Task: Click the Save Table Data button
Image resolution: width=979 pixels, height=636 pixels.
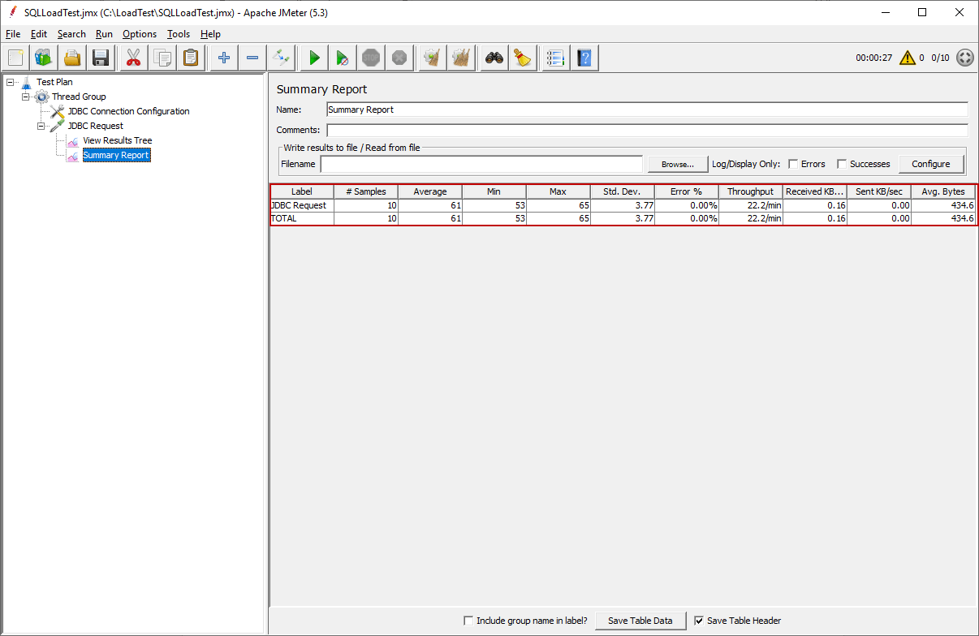Action: coord(640,620)
